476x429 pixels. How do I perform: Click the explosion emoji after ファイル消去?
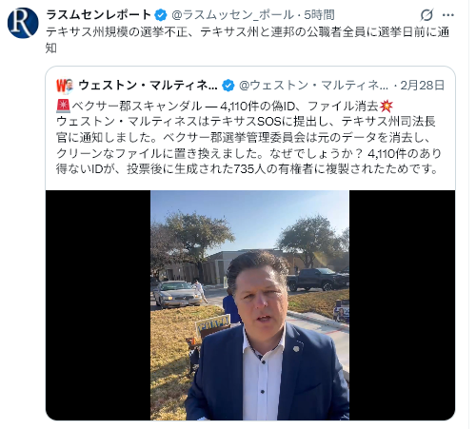(387, 106)
